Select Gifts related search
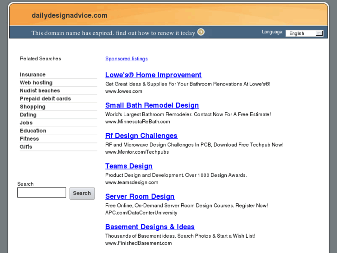Image resolution: width=337 pixels, height=253 pixels. (26, 147)
